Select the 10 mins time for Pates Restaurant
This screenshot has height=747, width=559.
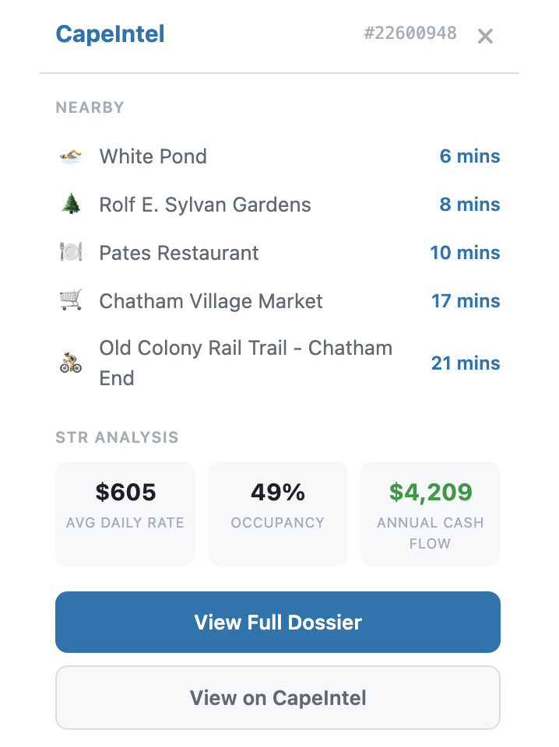click(466, 253)
